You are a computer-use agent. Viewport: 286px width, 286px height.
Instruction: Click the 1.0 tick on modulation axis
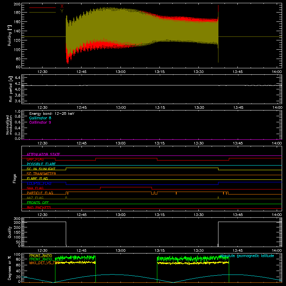pos(18,112)
